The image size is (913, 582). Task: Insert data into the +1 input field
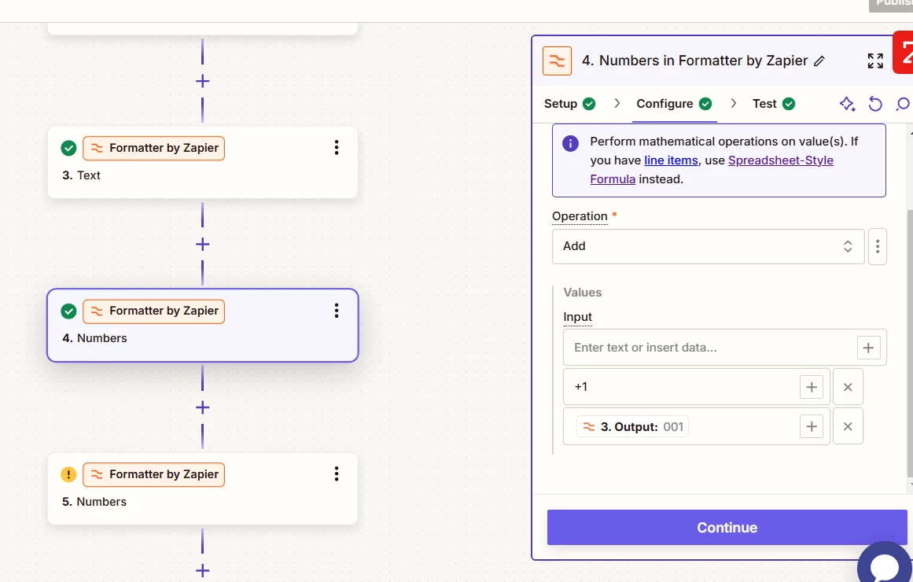coord(812,387)
